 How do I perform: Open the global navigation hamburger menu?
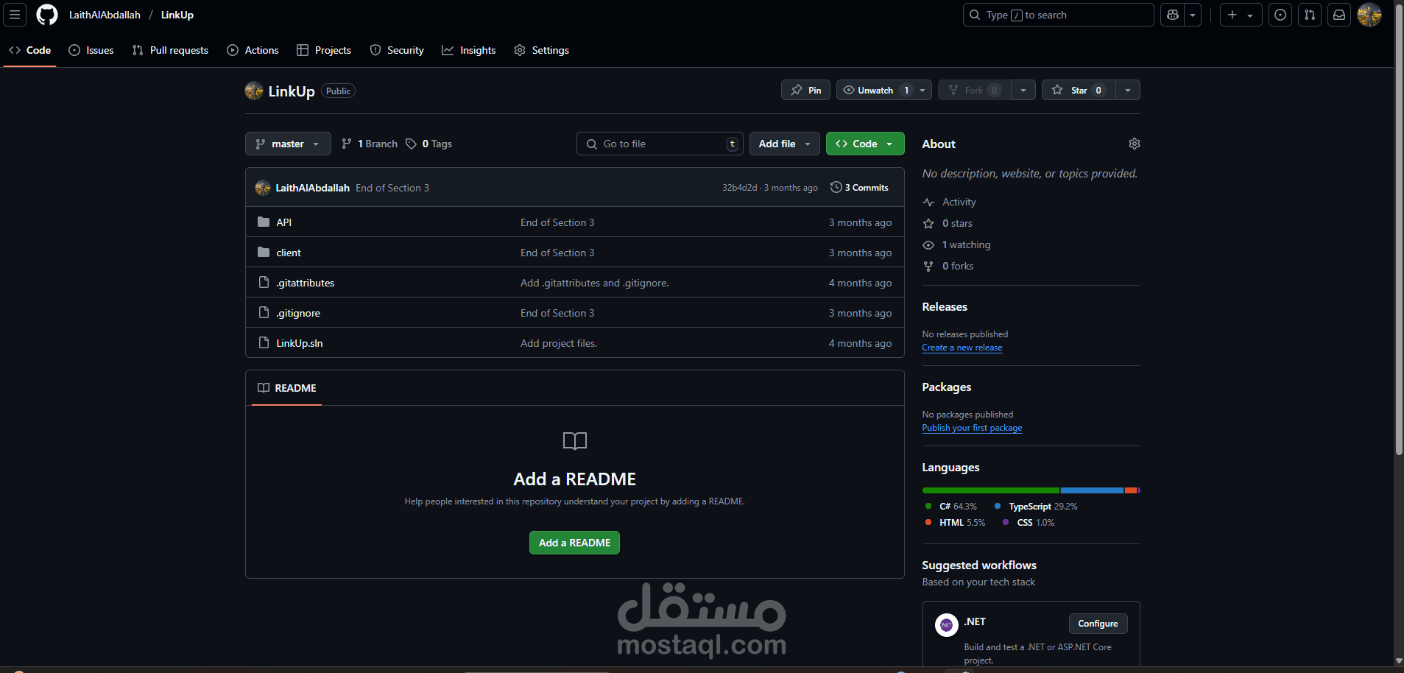15,15
